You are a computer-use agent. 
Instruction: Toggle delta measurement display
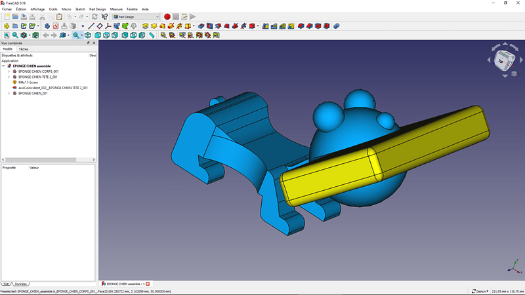(217, 35)
